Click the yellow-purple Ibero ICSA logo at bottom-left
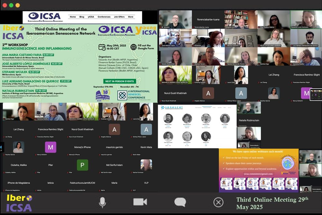The image size is (322, 215). [x=19, y=203]
